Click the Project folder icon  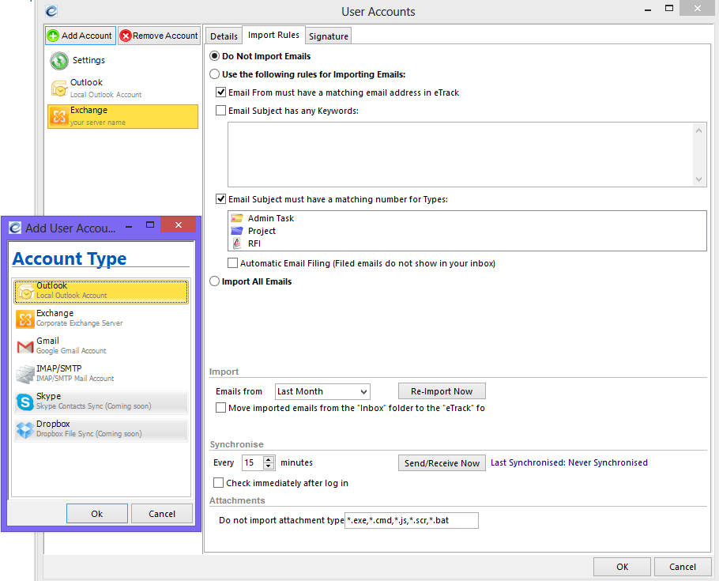tap(237, 230)
